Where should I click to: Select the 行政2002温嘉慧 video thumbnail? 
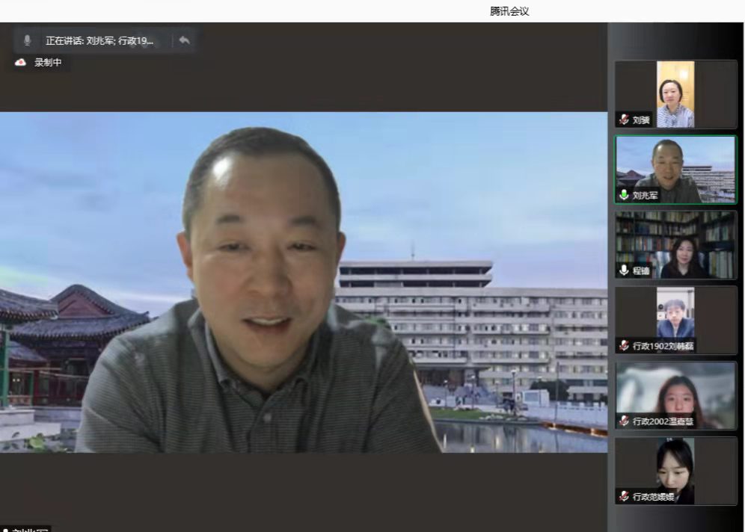coord(675,395)
